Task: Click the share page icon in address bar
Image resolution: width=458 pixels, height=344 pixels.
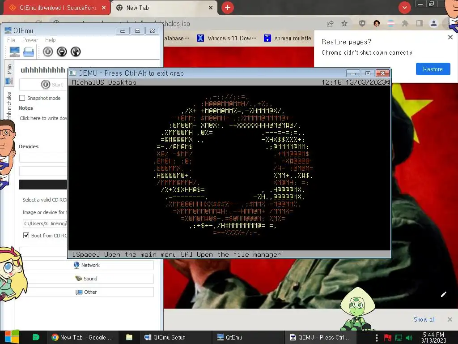Action: 330,24
